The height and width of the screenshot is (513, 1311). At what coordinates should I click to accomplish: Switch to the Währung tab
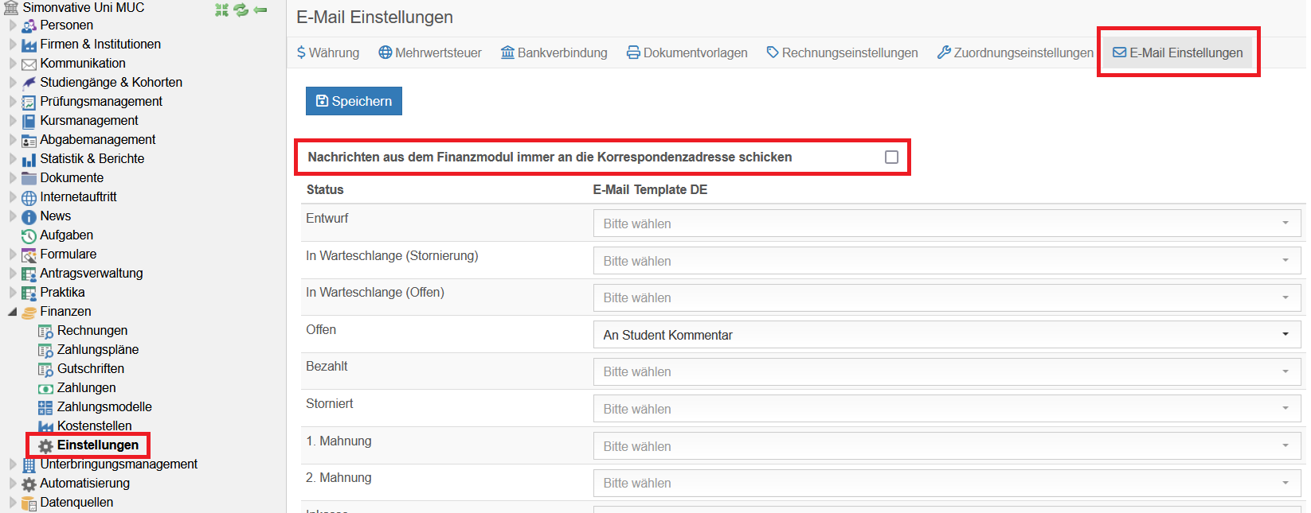[x=327, y=52]
